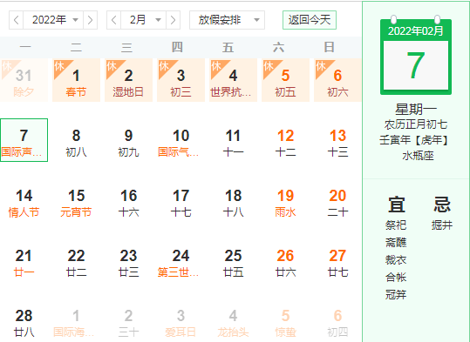This screenshot has height=342, width=470.
Task: Select February 4 世界抗… date
Action: [233, 80]
